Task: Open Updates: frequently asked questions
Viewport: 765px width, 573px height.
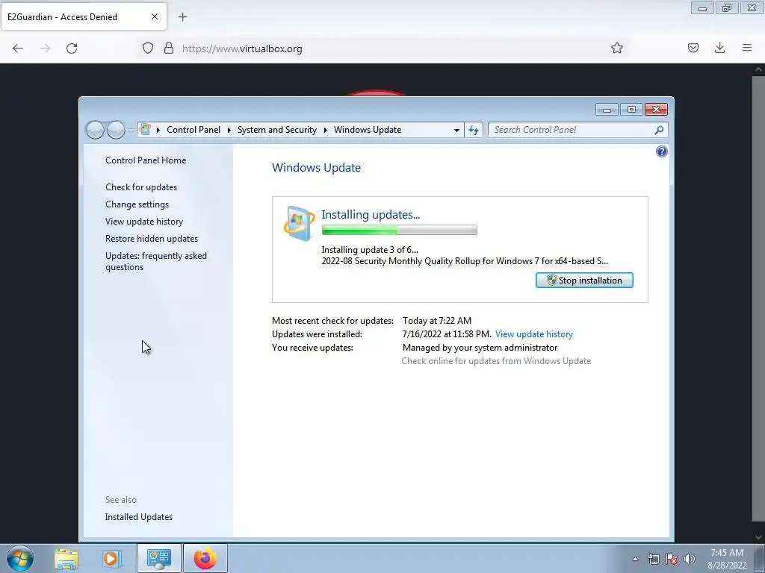Action: (x=156, y=261)
